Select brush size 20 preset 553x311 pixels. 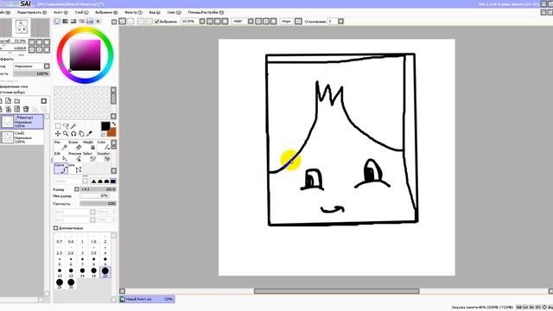point(105,272)
